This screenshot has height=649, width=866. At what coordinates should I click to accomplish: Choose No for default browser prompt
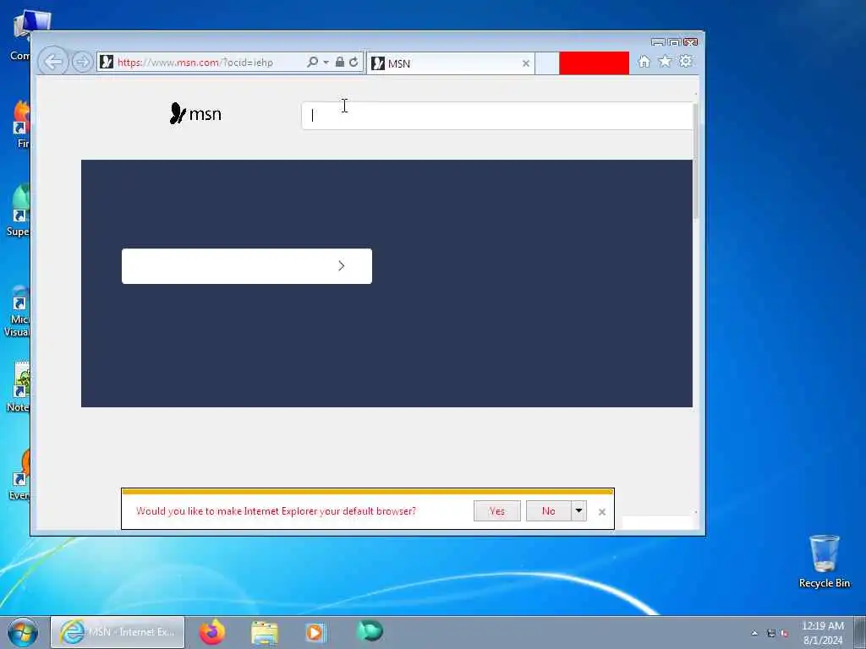pos(548,511)
